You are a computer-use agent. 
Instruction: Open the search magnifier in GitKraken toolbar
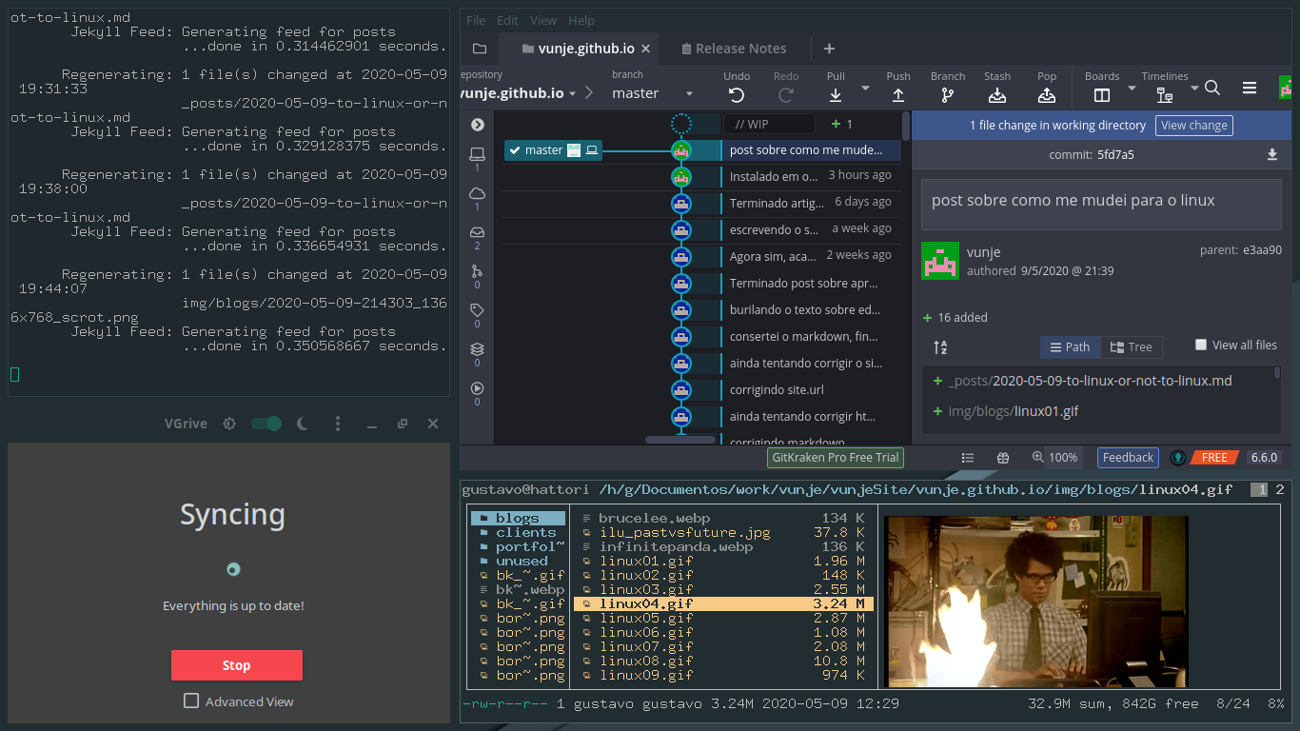tap(1212, 88)
